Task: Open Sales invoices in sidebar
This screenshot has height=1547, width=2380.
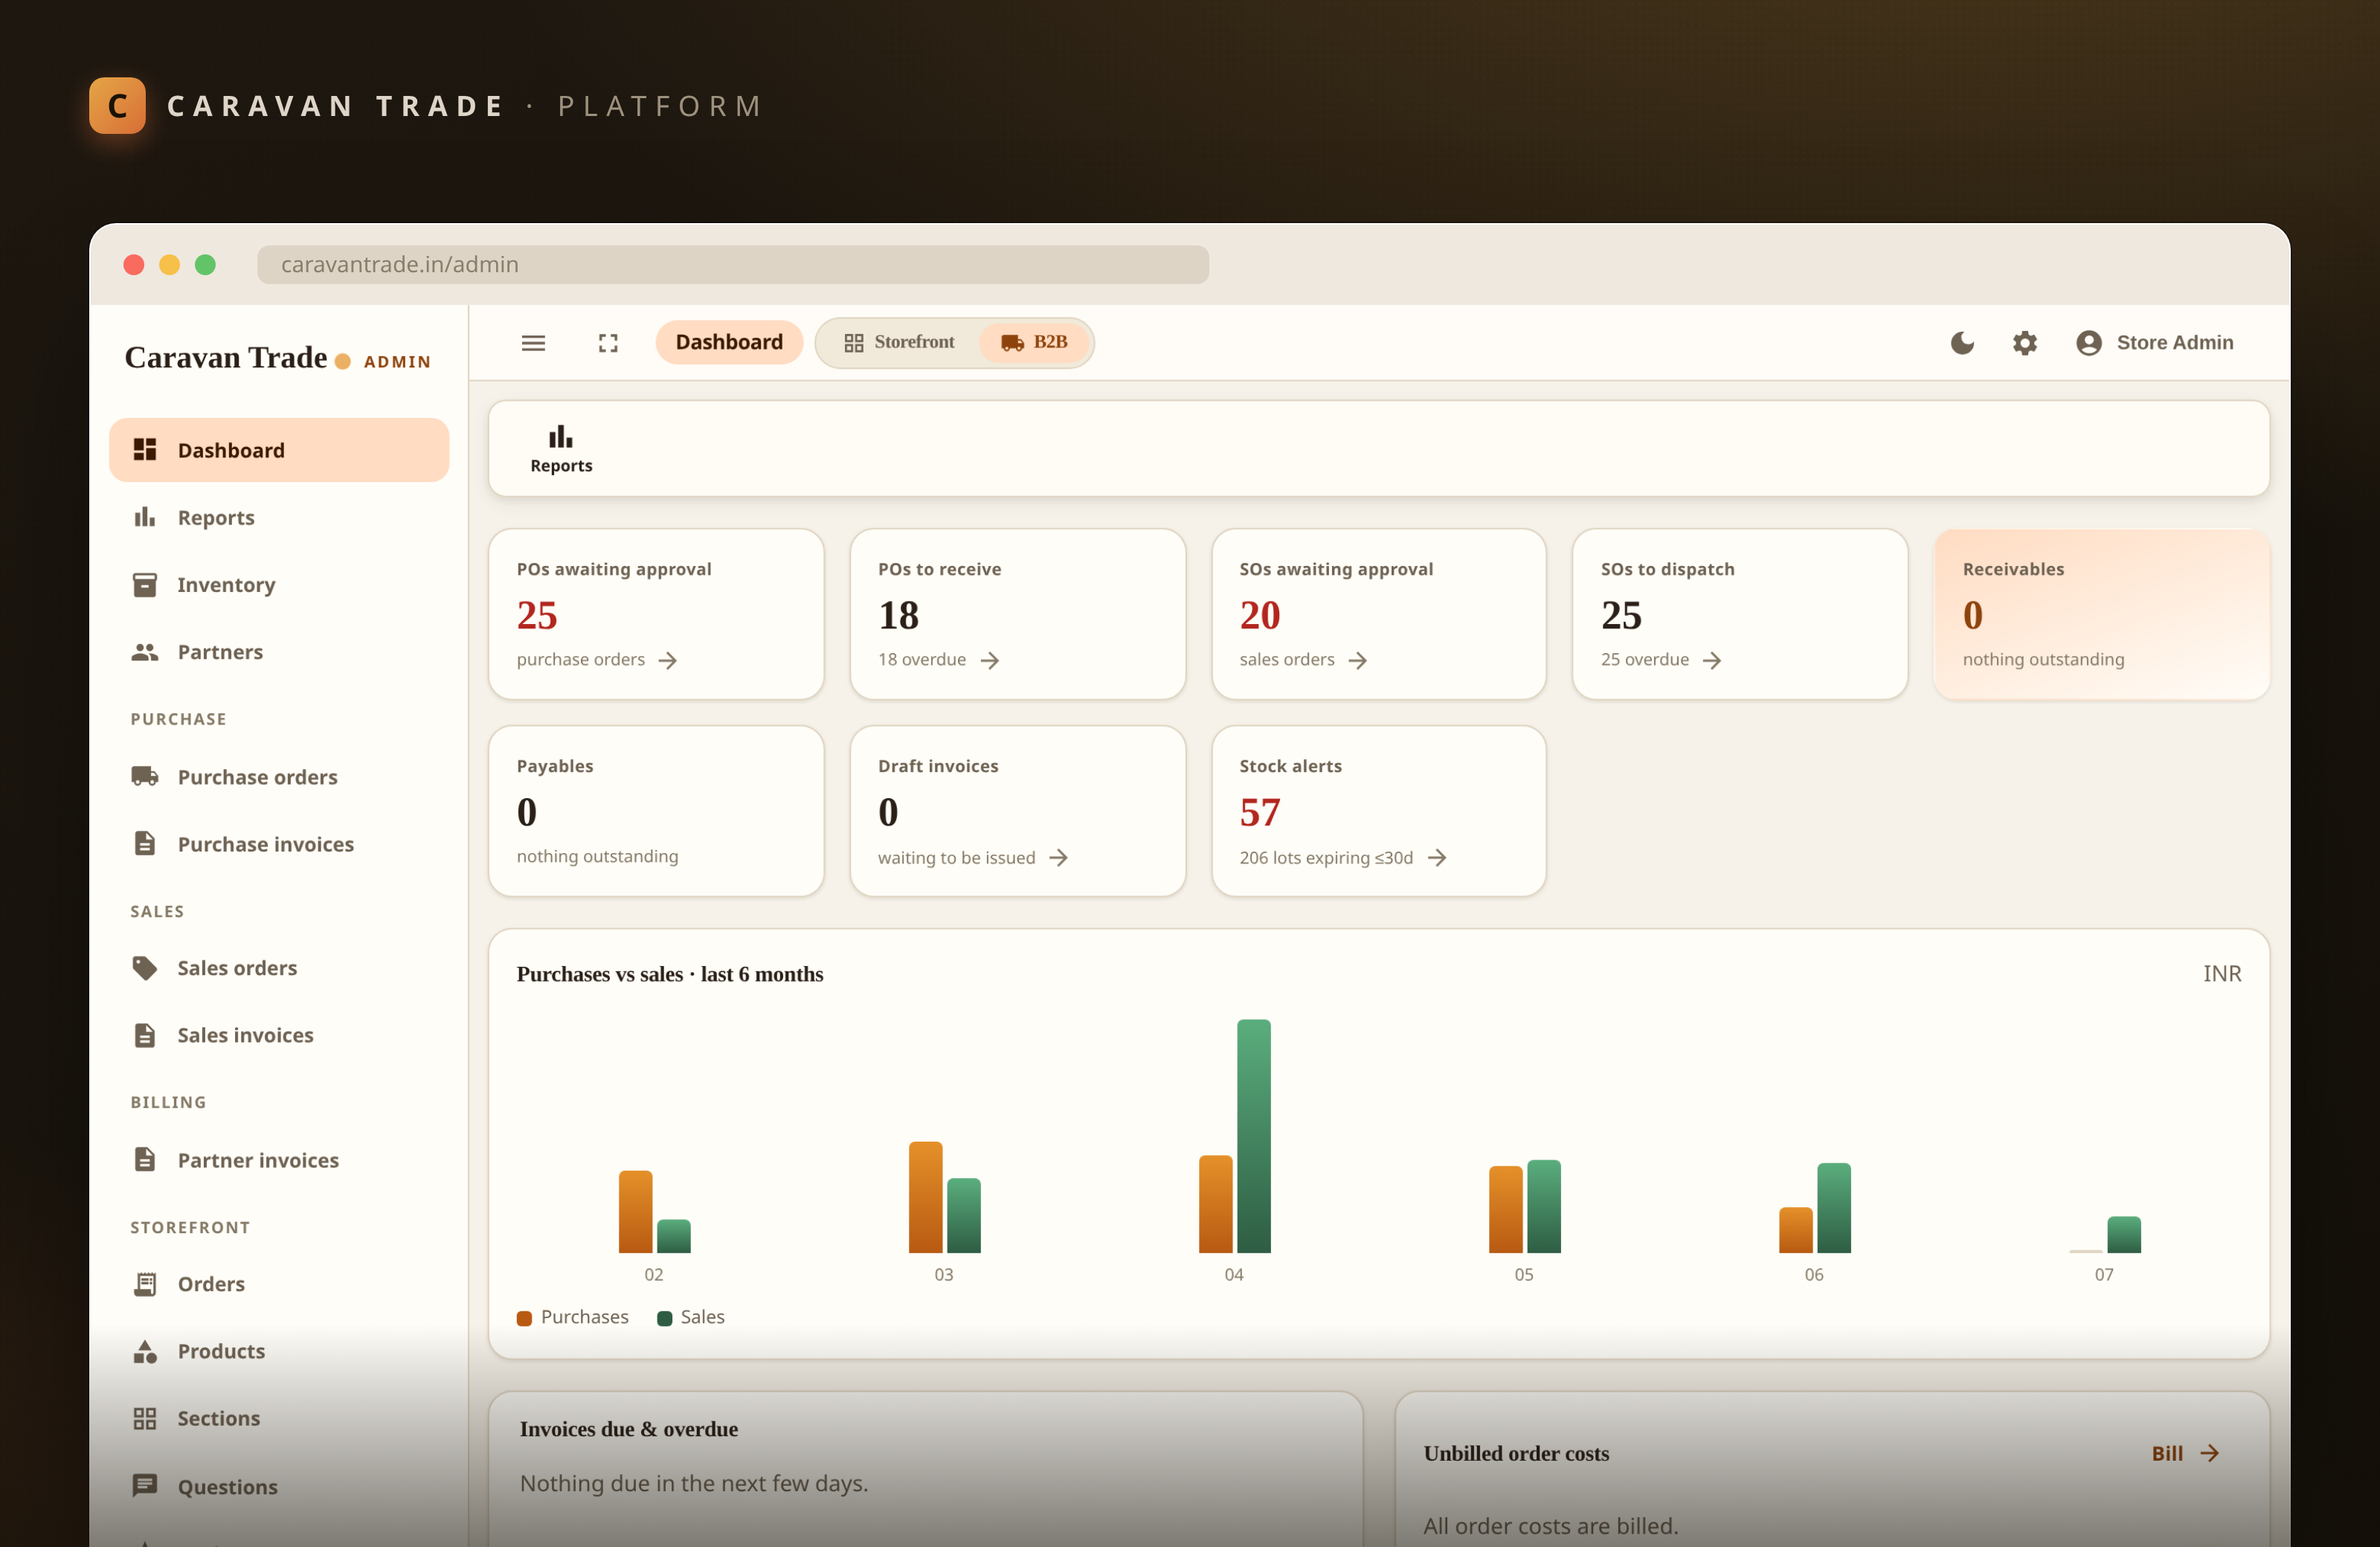Action: click(x=279, y=1035)
